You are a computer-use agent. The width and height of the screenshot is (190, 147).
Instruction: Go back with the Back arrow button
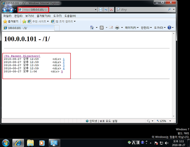point(5,10)
